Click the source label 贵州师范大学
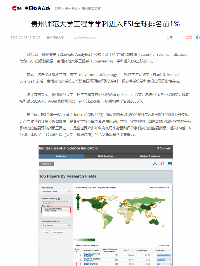200x266 pixels. pos(55,37)
